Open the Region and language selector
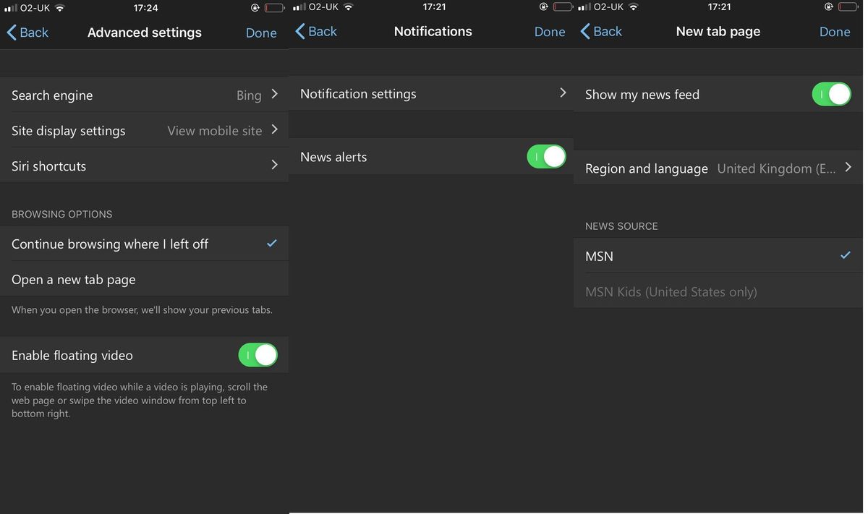The width and height of the screenshot is (868, 514). [x=848, y=168]
